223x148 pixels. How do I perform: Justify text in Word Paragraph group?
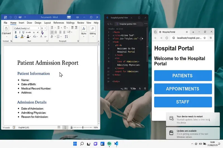pyautogui.click(x=64, y=32)
